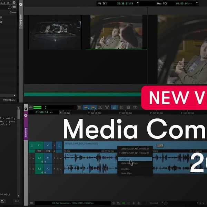Viewport: 207px width, 207px height.
Task: Select the green source V1 track
Action: pos(39,145)
